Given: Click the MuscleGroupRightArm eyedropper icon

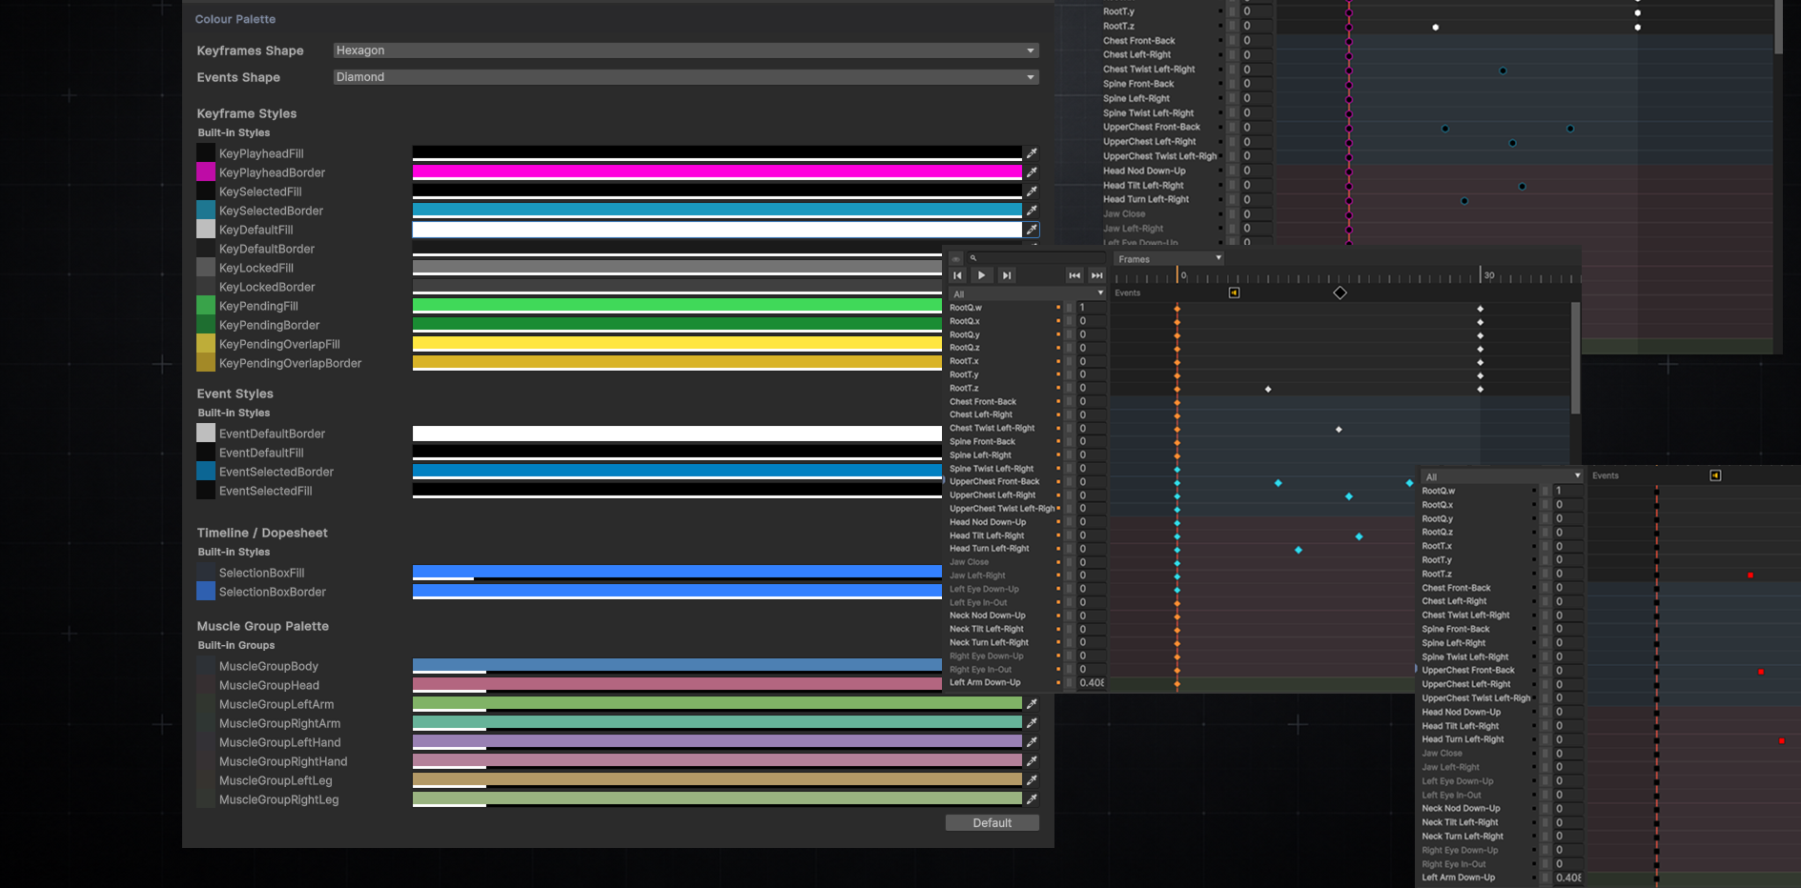Looking at the screenshot, I should 1032,723.
